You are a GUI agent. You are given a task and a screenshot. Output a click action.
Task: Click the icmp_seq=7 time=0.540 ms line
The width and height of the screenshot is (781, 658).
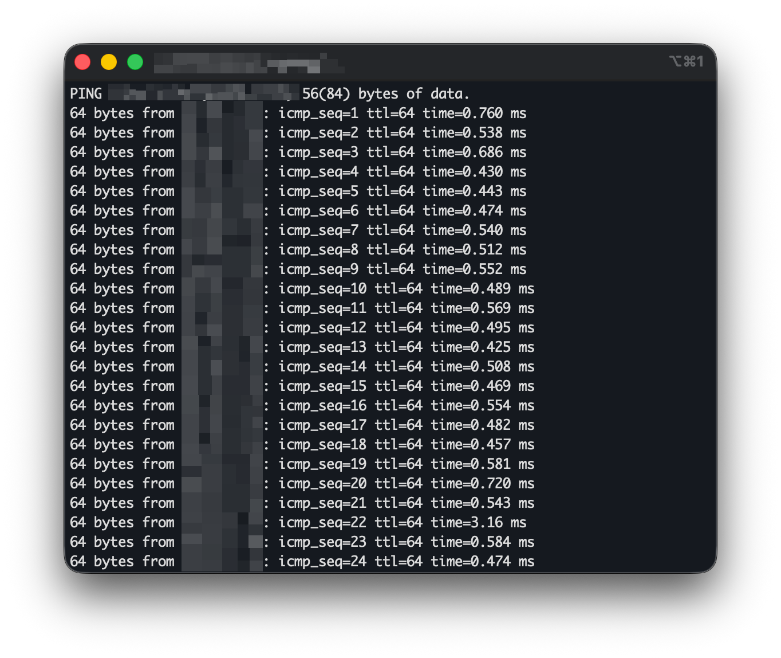tap(298, 230)
